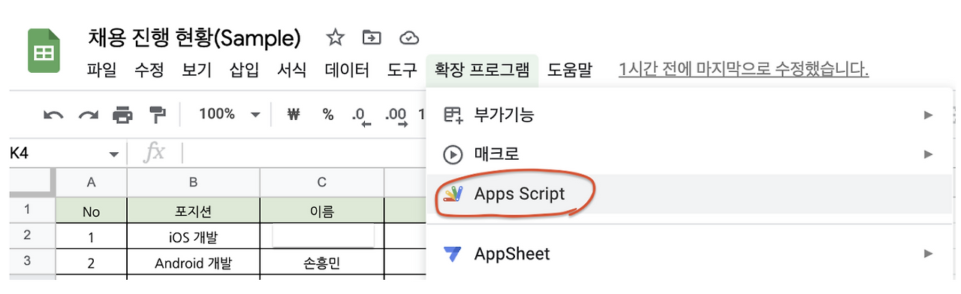Rename the 채용 진행 현황(Sample) title
The image size is (961, 294).
pos(194,37)
